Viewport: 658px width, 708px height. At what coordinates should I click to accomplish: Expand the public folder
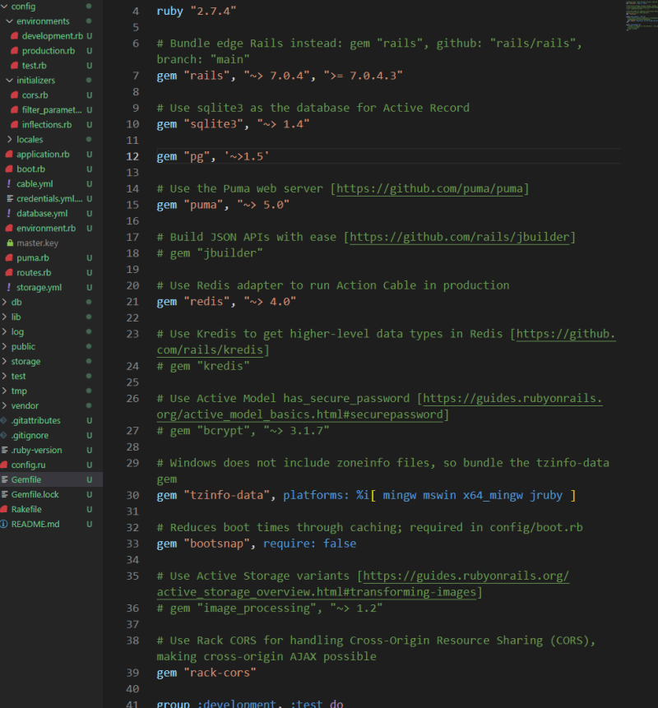click(4, 346)
